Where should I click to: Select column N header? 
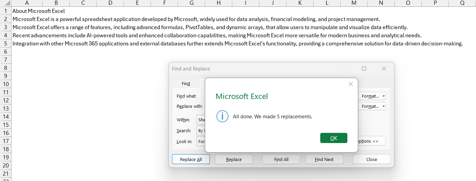[x=381, y=3]
